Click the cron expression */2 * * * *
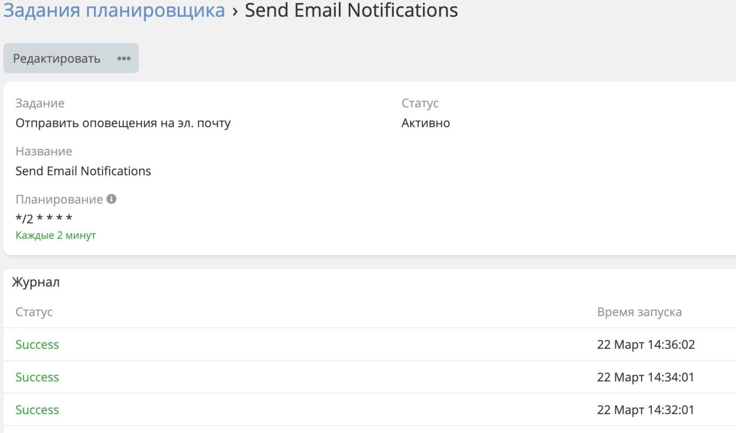The image size is (736, 433). pos(44,218)
